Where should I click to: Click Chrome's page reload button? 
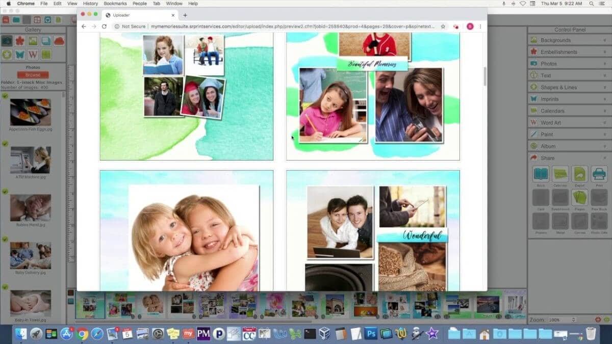coord(105,27)
